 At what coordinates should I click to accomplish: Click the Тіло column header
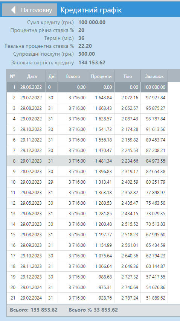[x=128, y=76]
